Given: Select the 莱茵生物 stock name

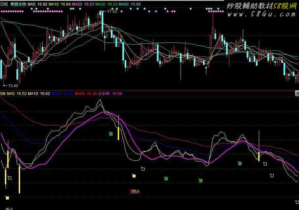Looking at the screenshot, I should [18, 4].
